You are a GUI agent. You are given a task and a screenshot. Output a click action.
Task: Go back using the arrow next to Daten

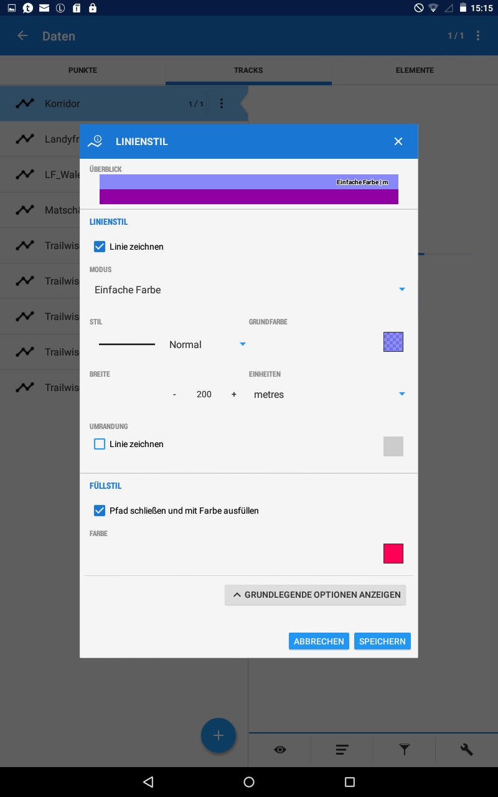click(x=22, y=36)
